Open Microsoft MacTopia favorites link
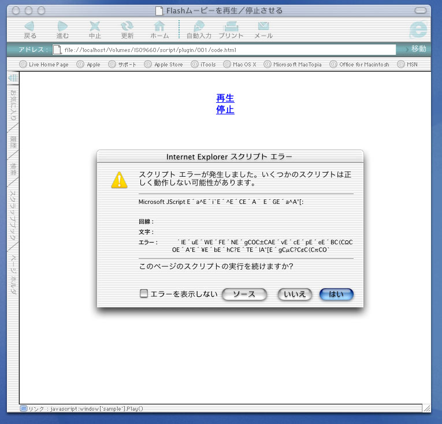 [292, 64]
